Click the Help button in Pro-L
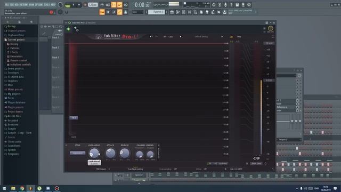The height and width of the screenshot is (192, 341). click(239, 37)
